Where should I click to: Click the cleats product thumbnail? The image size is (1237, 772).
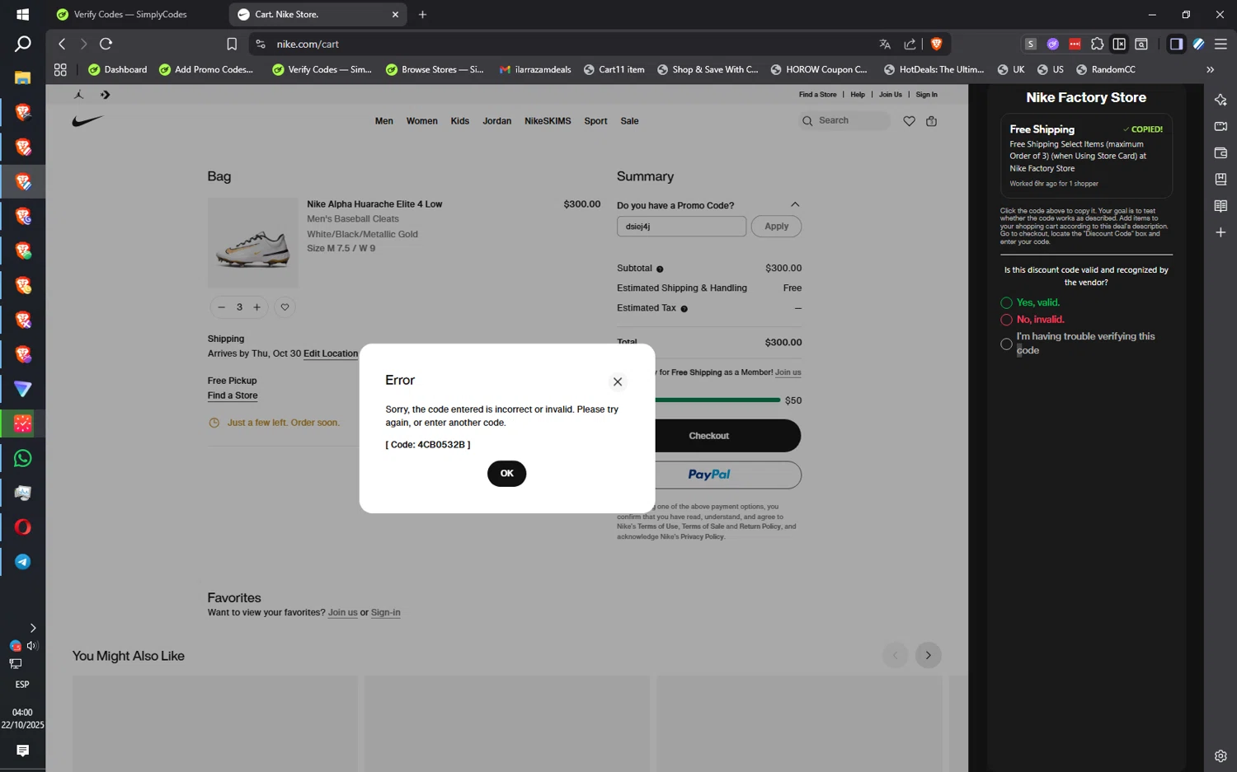click(252, 243)
